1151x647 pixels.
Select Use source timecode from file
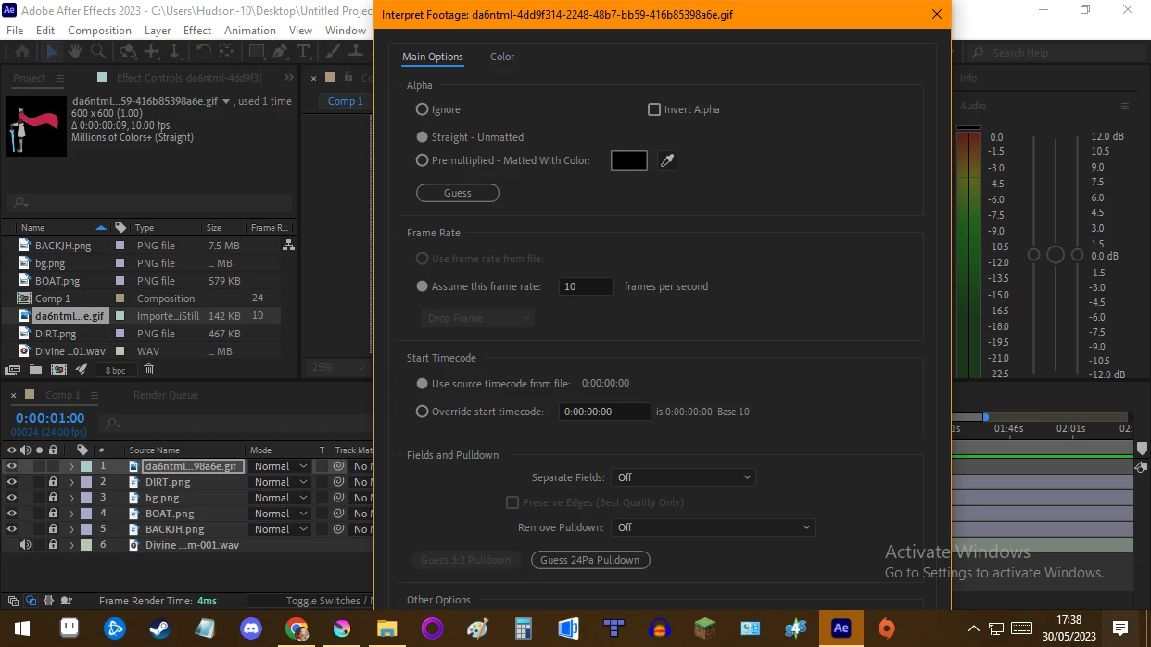(x=423, y=384)
